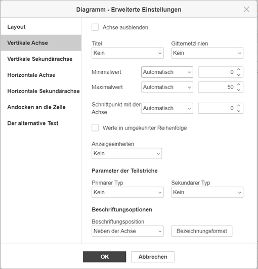Viewport: 258px width, 269px height.
Task: Close the Diagramm settings dialog
Action: coord(246,9)
